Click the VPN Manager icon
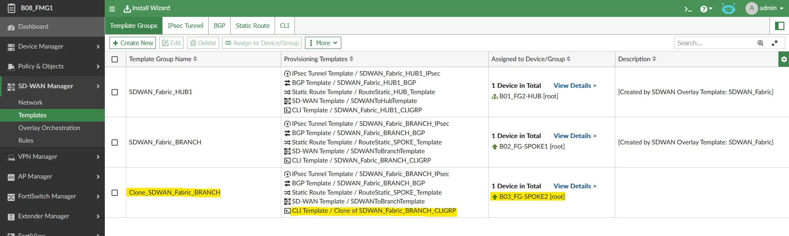The image size is (789, 236). click(11, 157)
